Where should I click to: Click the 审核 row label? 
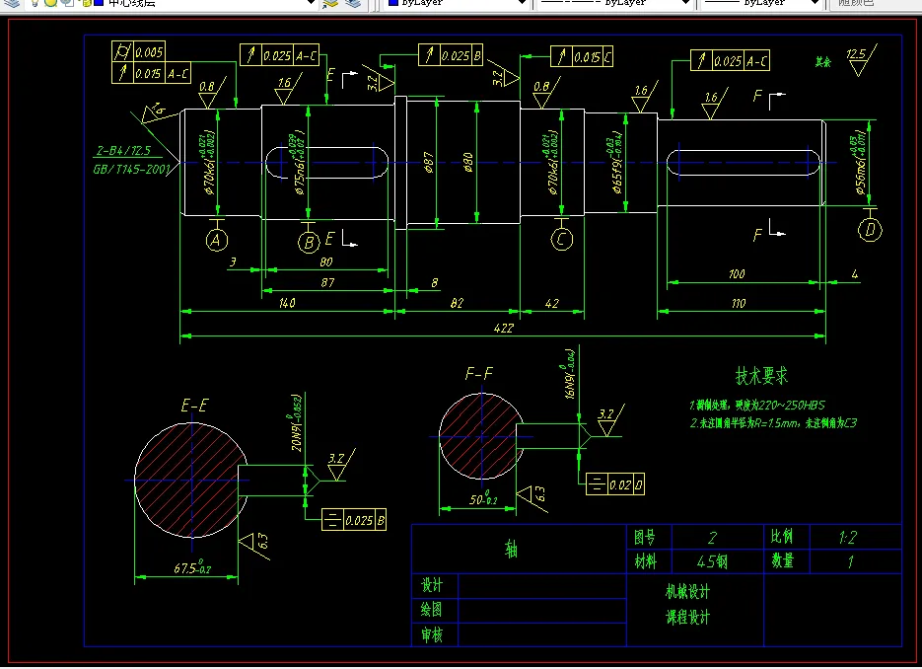tap(432, 634)
